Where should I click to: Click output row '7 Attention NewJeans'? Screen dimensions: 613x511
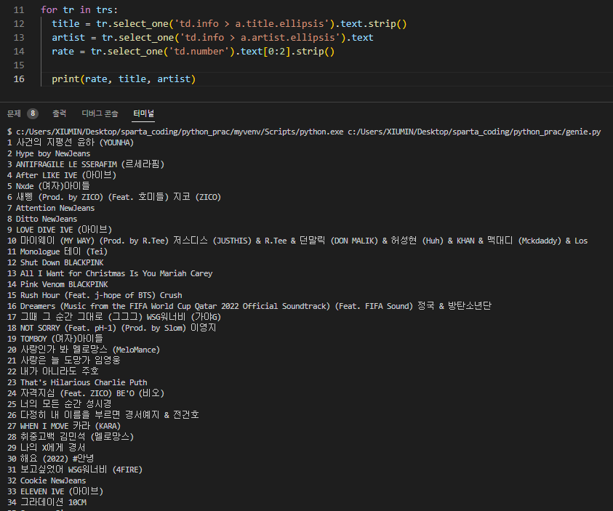(x=51, y=208)
